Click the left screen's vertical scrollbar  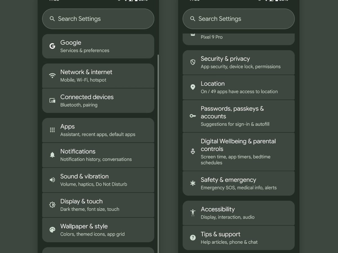coord(158,141)
